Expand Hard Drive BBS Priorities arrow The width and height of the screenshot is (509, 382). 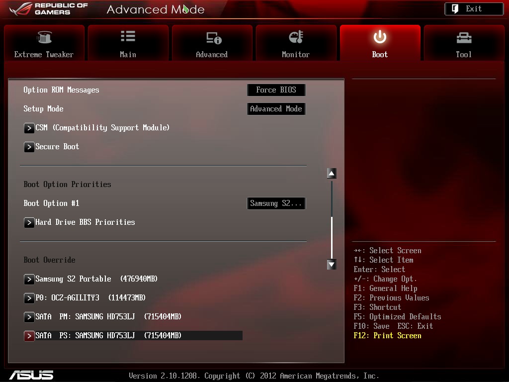point(29,222)
